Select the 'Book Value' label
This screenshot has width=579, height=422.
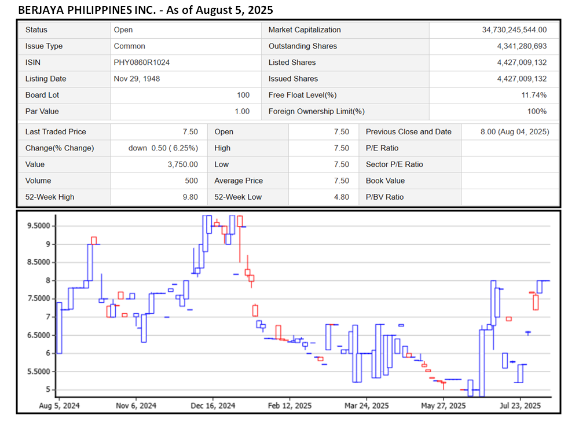(x=385, y=181)
